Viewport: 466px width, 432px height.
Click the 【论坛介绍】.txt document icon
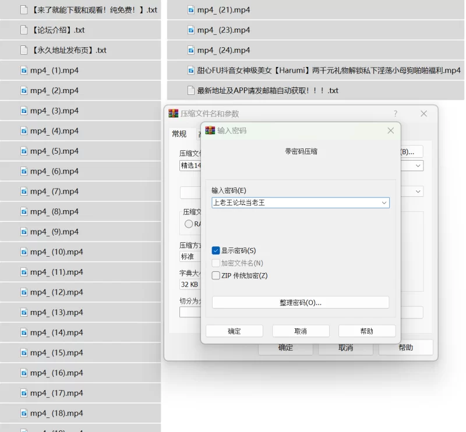click(24, 30)
